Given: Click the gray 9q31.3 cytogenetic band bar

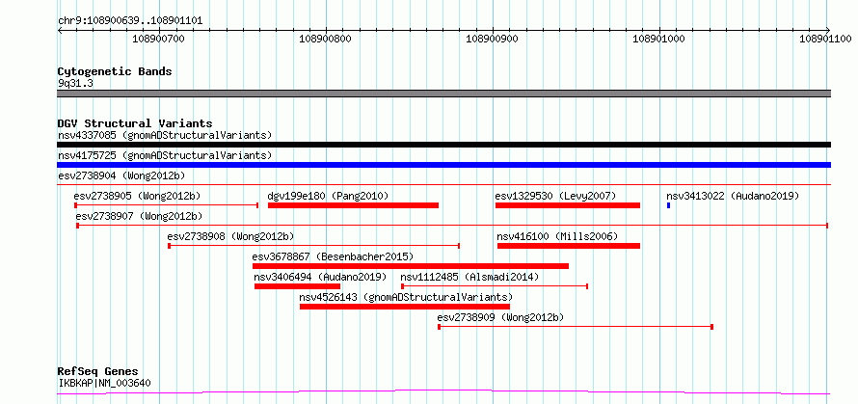Looking at the screenshot, I should pos(443,94).
